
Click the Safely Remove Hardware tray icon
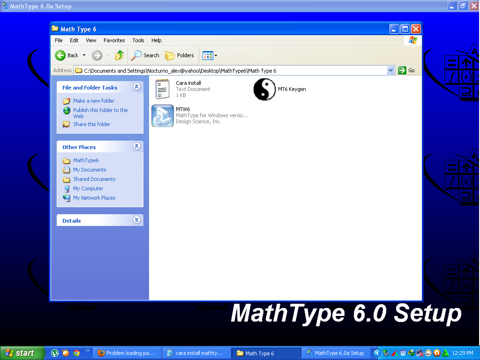(x=386, y=353)
